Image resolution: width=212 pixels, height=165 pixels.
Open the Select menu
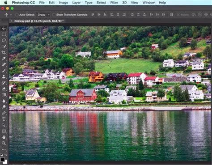(101, 3)
